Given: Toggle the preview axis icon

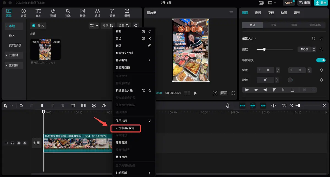Looking at the screenshot, I should (273, 106).
